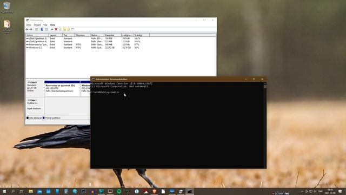Screen dimensions: 346x195
Task: Open File Explorer from taskbar
Action: (x=31, y=191)
